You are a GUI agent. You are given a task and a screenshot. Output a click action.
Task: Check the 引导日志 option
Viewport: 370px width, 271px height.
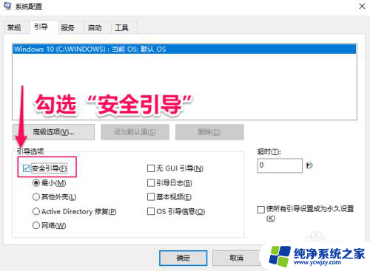point(150,183)
